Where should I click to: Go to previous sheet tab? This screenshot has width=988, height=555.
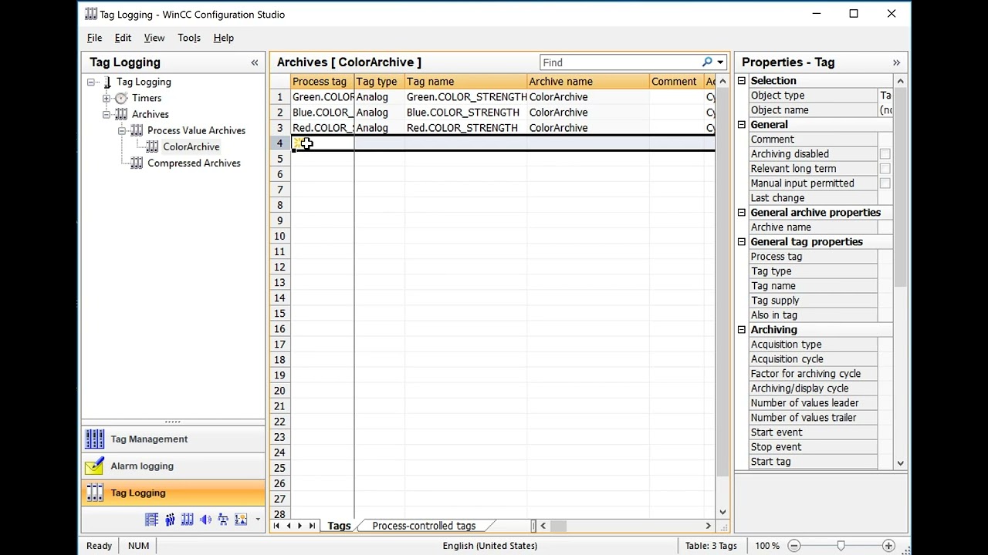tap(289, 526)
